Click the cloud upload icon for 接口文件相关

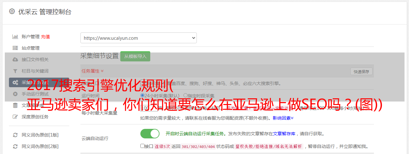coord(15,59)
